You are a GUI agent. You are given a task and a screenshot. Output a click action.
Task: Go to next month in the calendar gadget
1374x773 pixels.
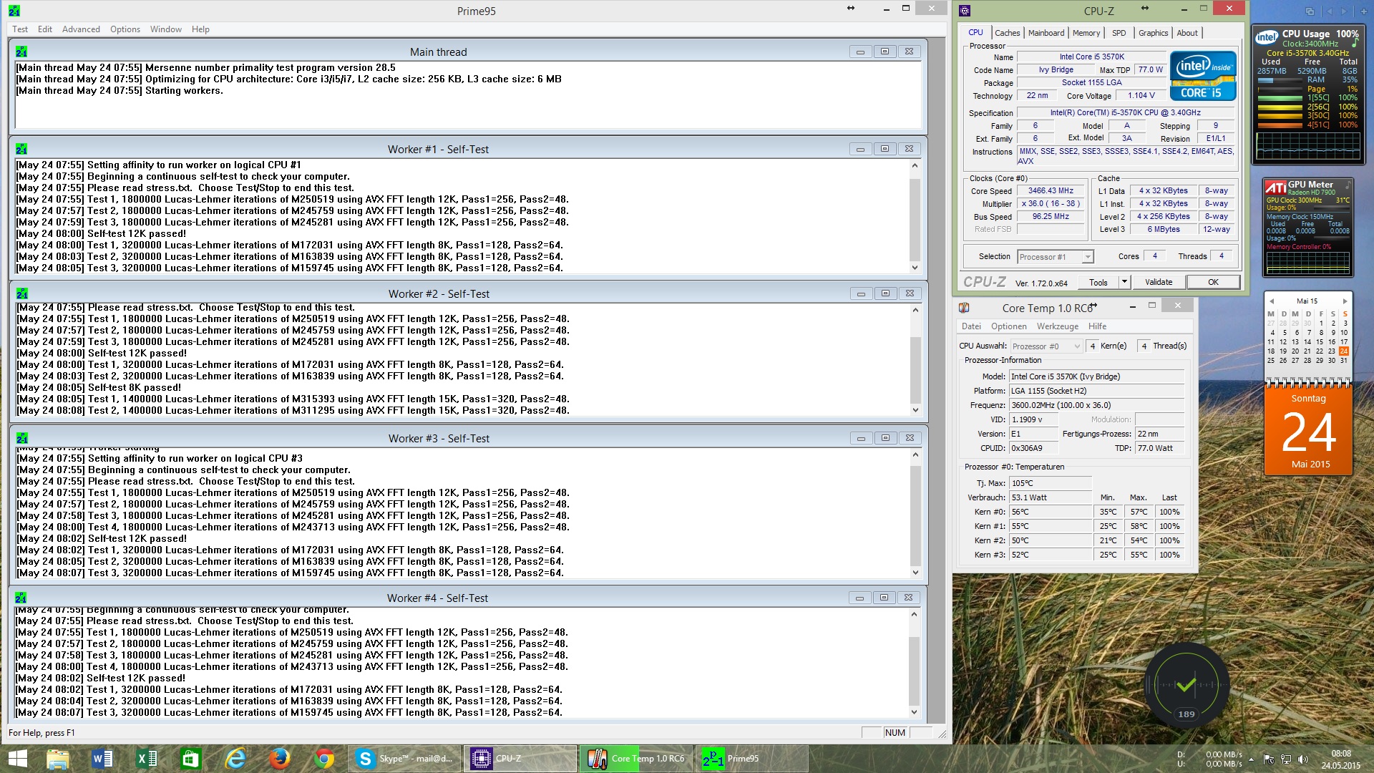pyautogui.click(x=1345, y=301)
